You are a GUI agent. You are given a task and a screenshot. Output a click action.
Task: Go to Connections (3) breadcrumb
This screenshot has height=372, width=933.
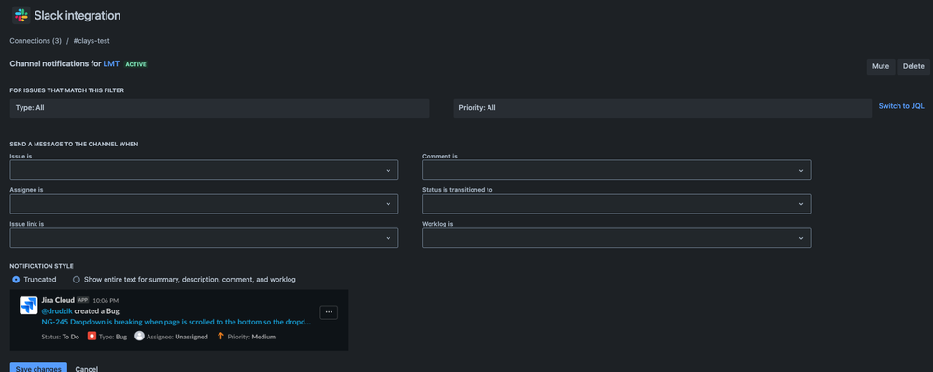pos(35,41)
